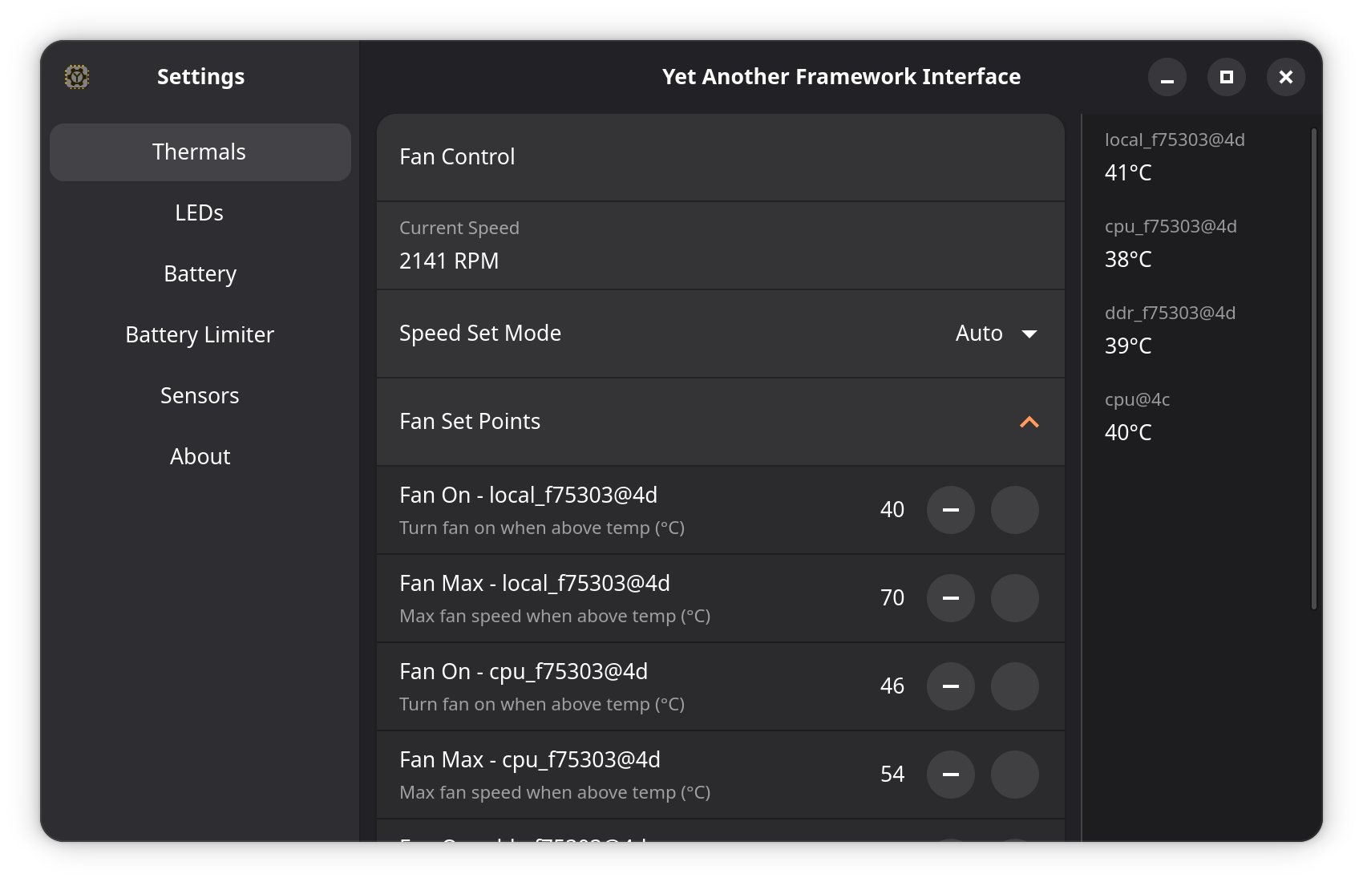Open the LEDs settings page
Image resolution: width=1363 pixels, height=882 pixels.
coord(200,213)
